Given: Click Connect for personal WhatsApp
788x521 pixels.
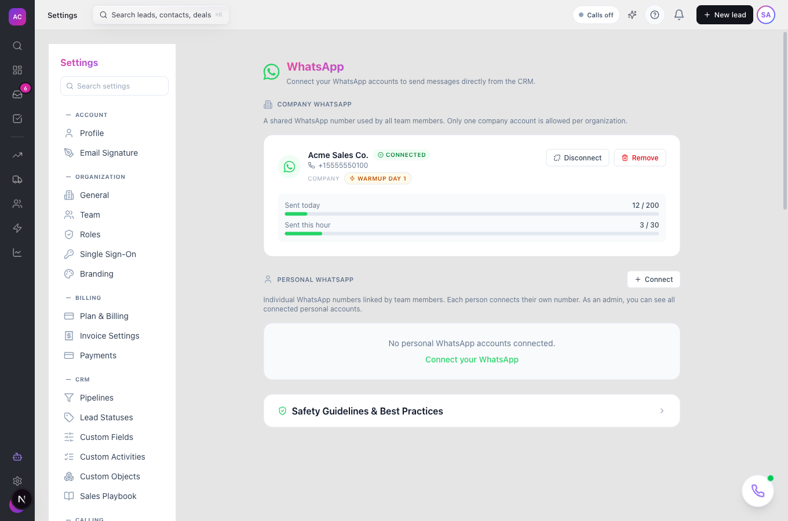Looking at the screenshot, I should coord(654,279).
